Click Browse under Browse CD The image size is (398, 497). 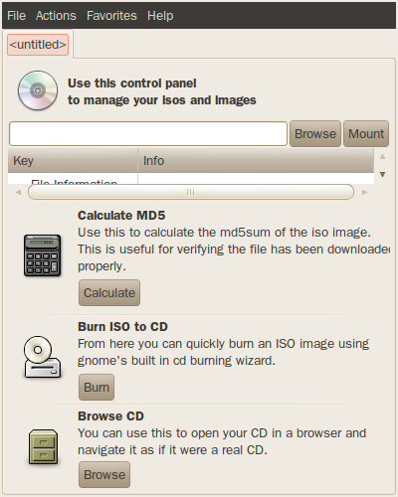(104, 475)
